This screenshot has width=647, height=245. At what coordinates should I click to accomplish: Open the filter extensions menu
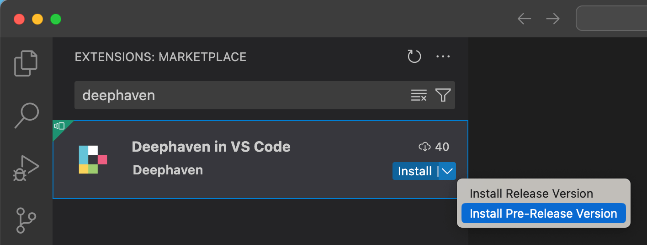(443, 95)
